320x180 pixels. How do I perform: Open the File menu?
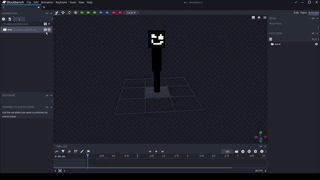click(29, 2)
